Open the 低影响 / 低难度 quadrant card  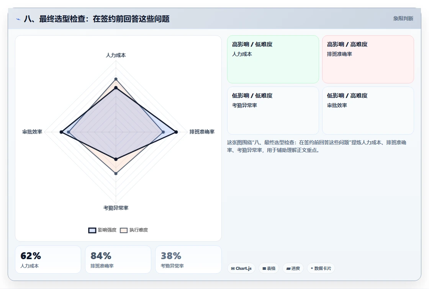273,111
